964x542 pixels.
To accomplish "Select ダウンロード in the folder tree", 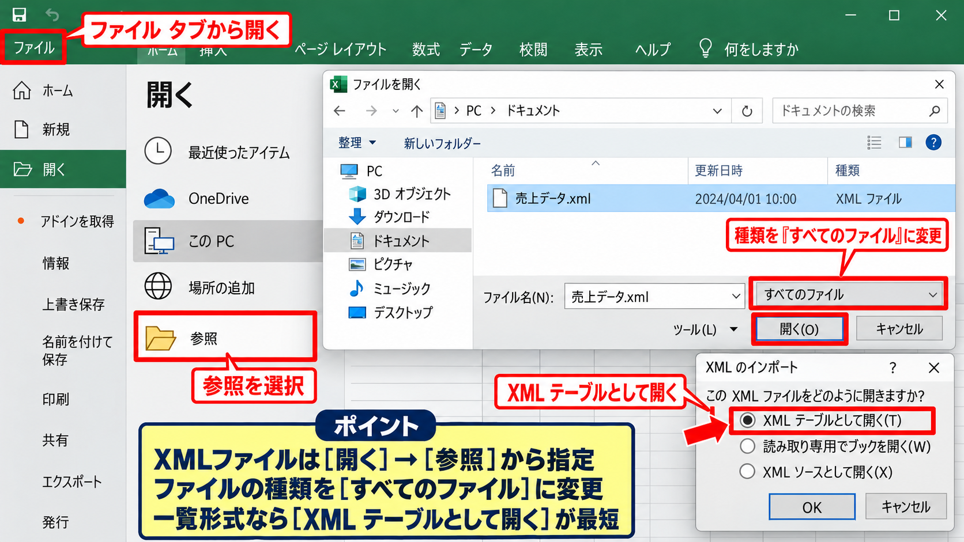I will coord(401,217).
